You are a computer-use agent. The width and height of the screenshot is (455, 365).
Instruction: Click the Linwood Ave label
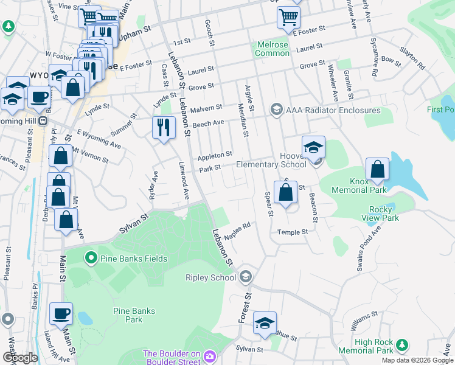184,181
